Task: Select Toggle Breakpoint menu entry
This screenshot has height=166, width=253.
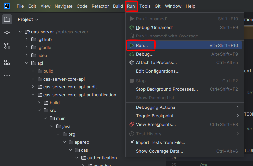Action: pos(155,116)
